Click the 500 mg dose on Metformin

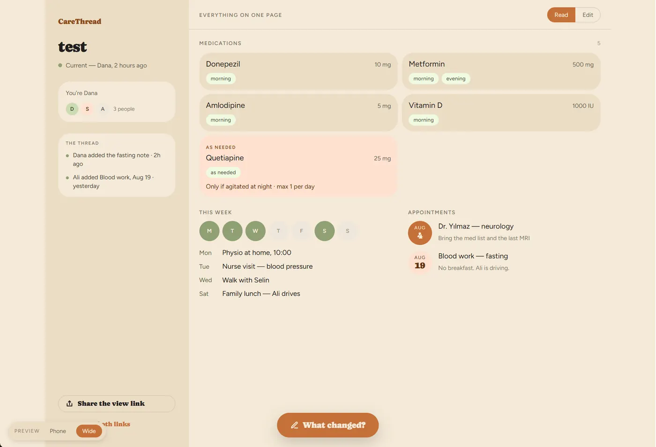pyautogui.click(x=583, y=65)
